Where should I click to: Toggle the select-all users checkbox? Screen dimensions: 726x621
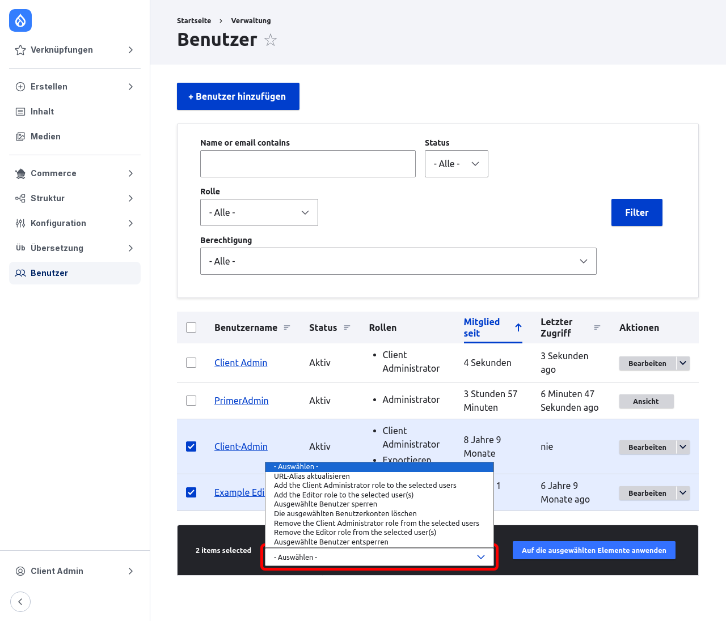pos(191,327)
